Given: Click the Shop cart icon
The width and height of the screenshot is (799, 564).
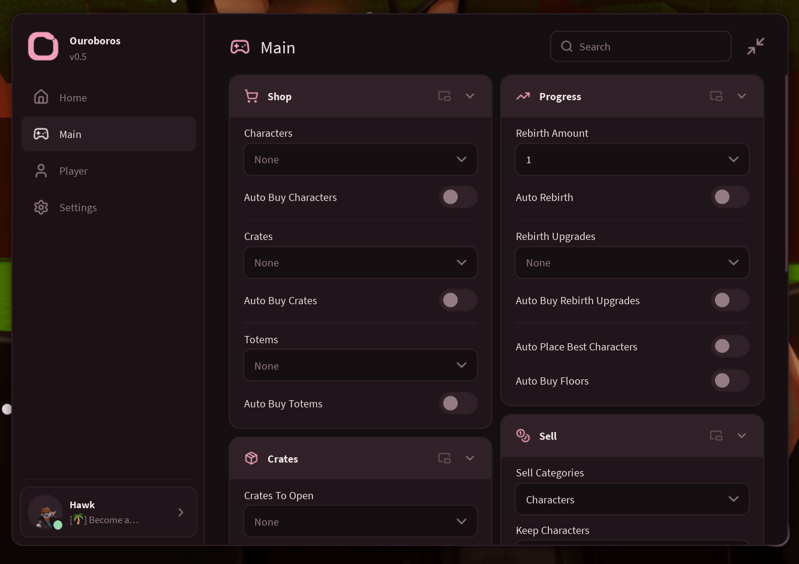Looking at the screenshot, I should click(x=251, y=96).
